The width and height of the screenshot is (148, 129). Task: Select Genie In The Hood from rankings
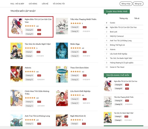click(117, 67)
